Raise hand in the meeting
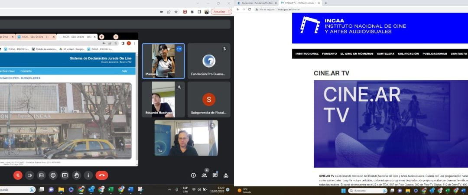The width and height of the screenshot is (468, 195). pos(76,175)
